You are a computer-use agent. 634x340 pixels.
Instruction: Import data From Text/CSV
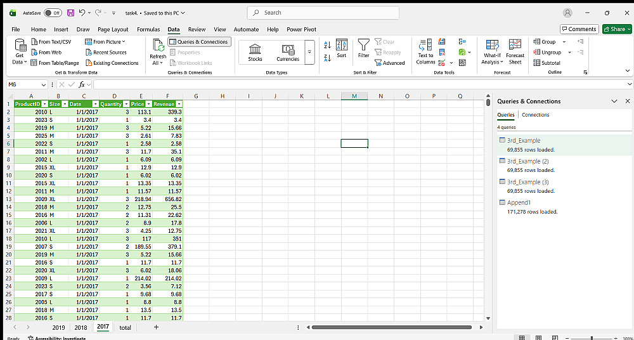pos(51,42)
